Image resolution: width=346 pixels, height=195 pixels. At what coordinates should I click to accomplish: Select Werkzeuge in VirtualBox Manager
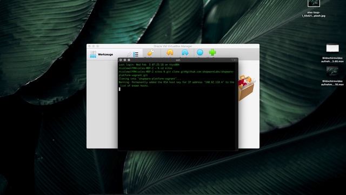pyautogui.click(x=105, y=54)
